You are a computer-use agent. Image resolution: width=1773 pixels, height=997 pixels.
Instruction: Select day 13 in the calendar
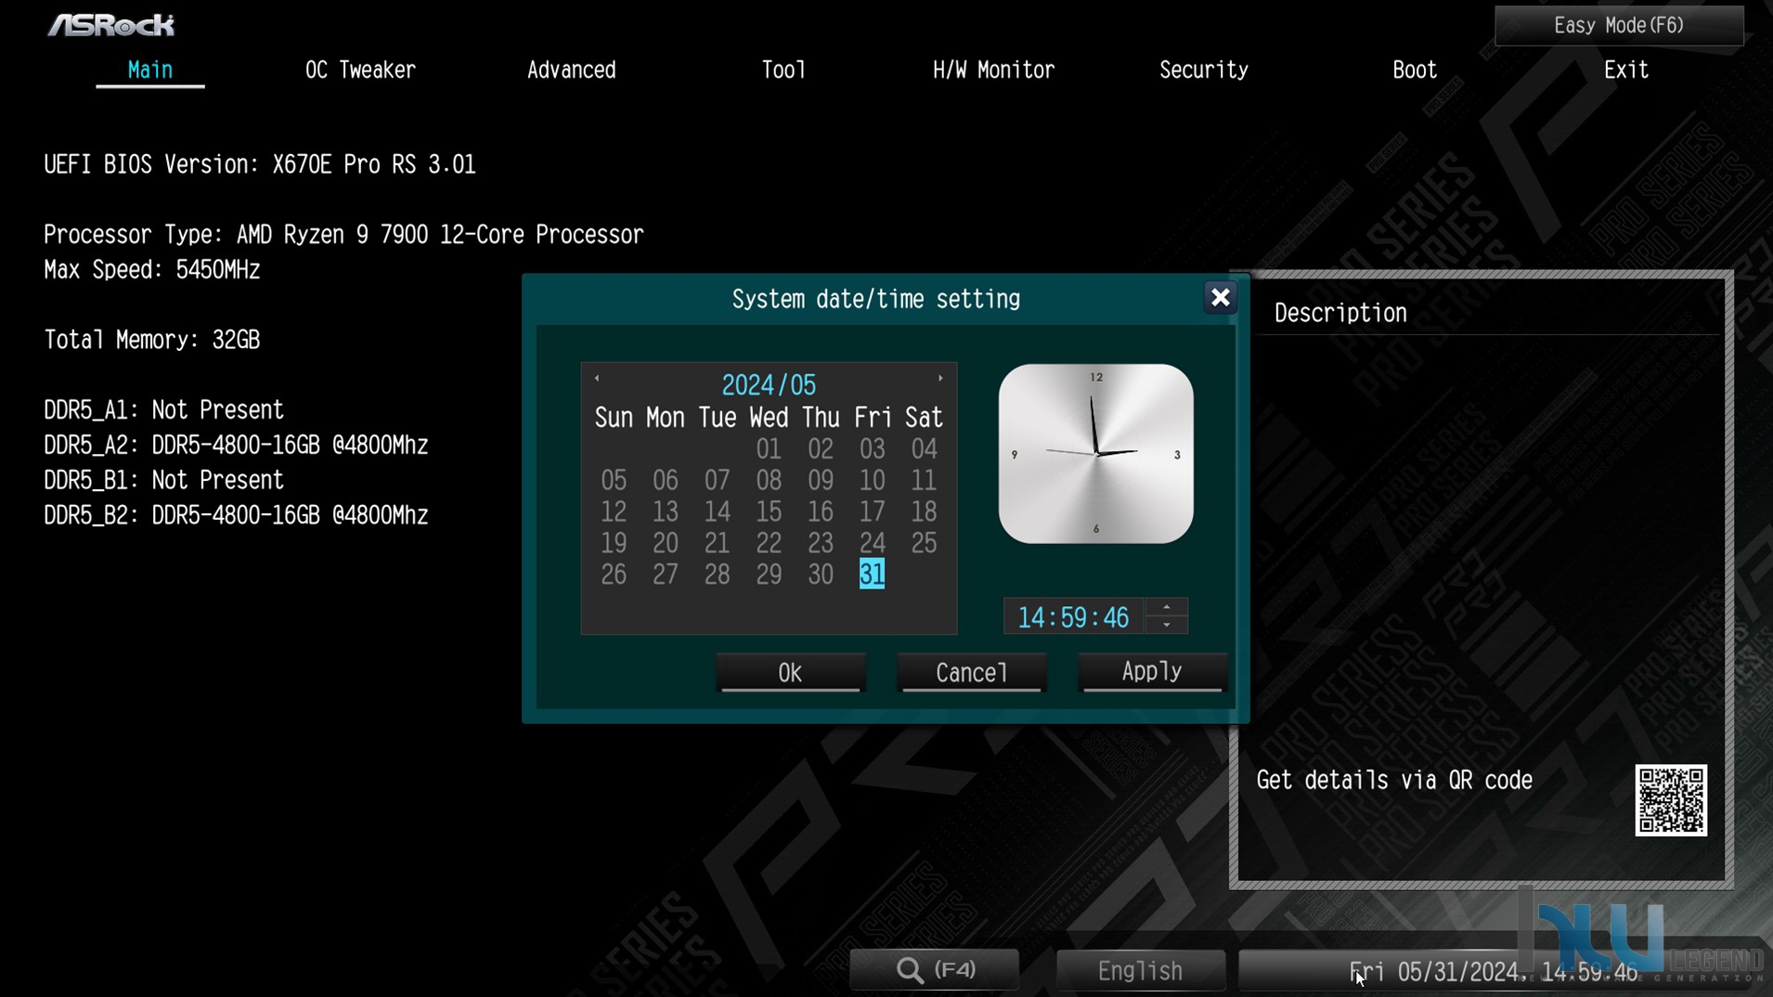(x=666, y=512)
